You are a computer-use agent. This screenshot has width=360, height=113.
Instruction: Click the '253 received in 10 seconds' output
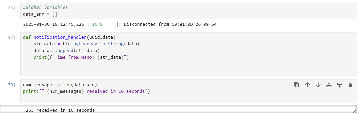tap(60, 110)
